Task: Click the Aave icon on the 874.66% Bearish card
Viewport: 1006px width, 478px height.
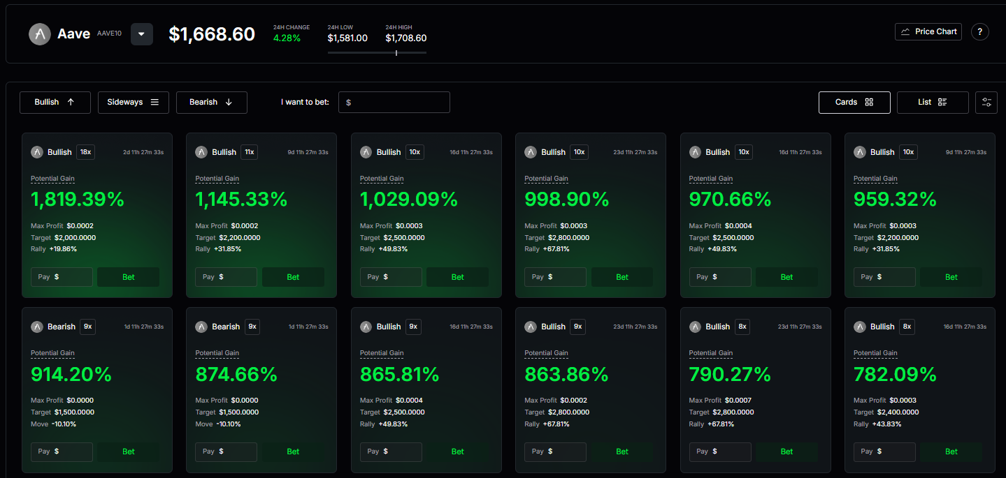Action: (201, 327)
